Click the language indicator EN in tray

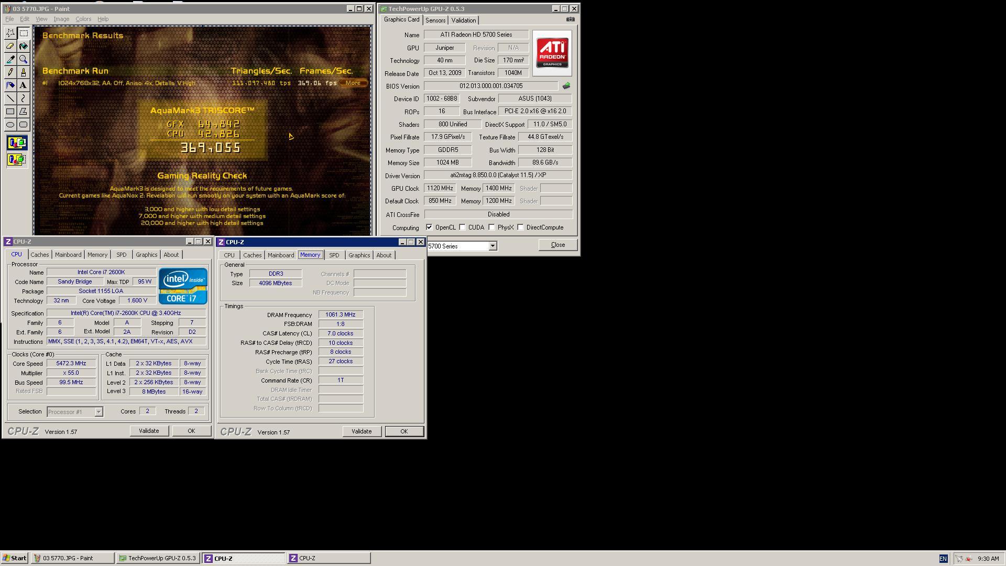tap(943, 559)
